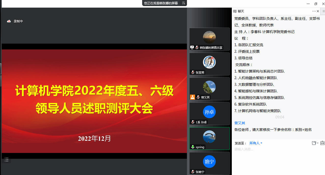The height and width of the screenshot is (175, 325).
Task: Click the chevron next to chat more options
Action: click(318, 11)
